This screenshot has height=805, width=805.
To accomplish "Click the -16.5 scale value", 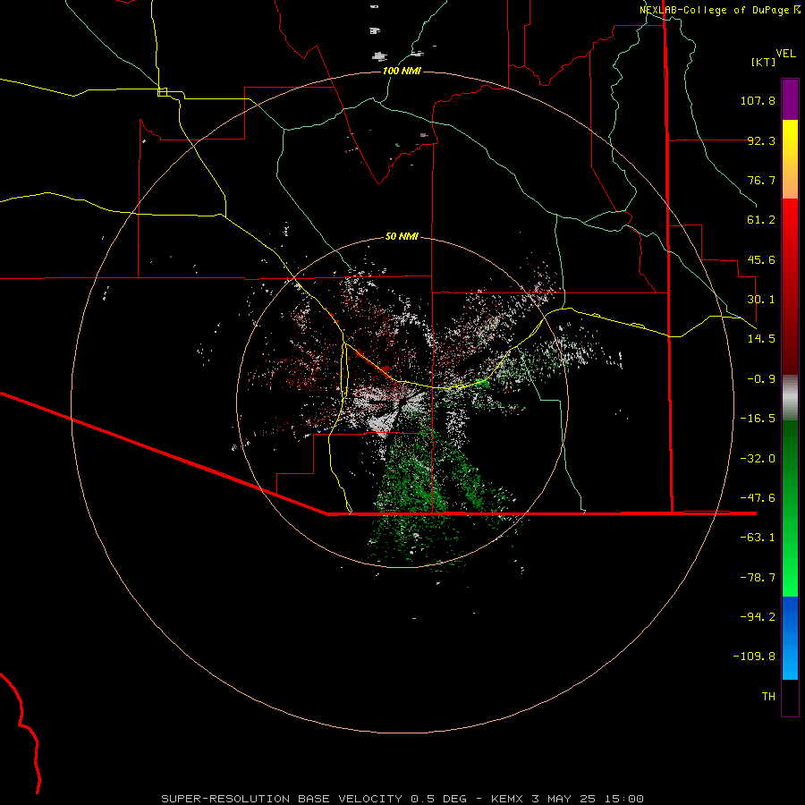I will pos(758,419).
